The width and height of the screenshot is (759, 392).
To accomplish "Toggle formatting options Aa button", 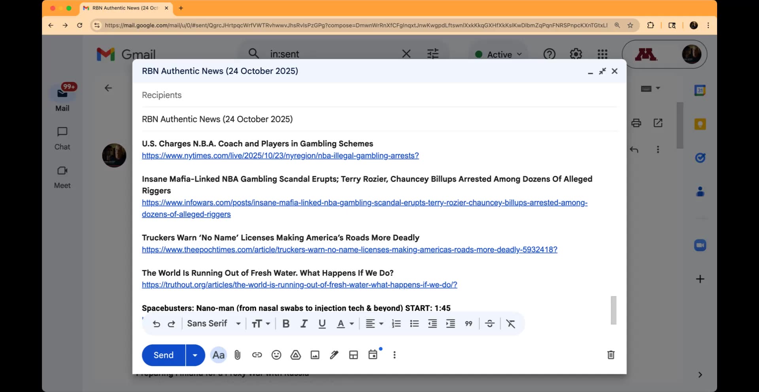I will pos(218,355).
